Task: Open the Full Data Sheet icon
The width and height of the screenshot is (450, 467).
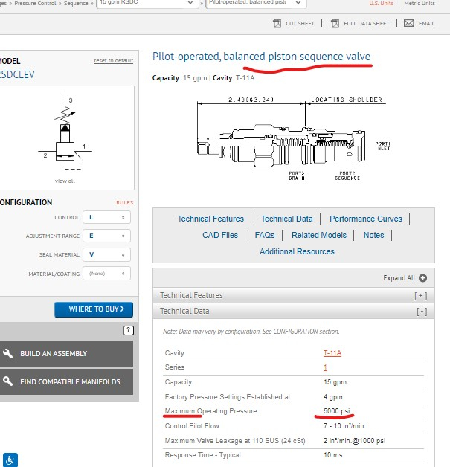Action: click(334, 23)
